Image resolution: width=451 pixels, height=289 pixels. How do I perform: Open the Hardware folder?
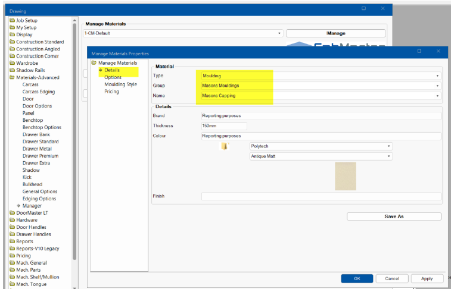(x=24, y=220)
